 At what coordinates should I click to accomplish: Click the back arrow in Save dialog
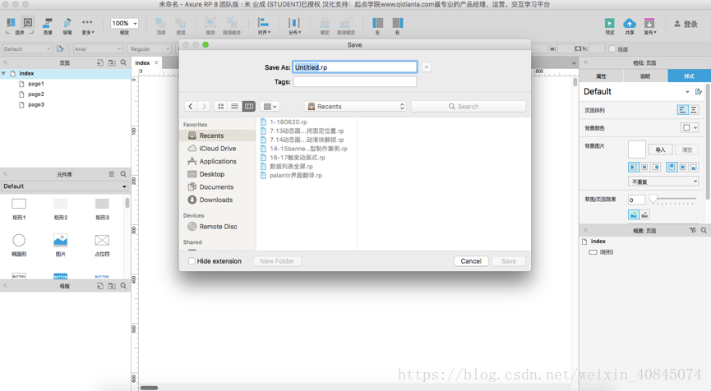(191, 107)
